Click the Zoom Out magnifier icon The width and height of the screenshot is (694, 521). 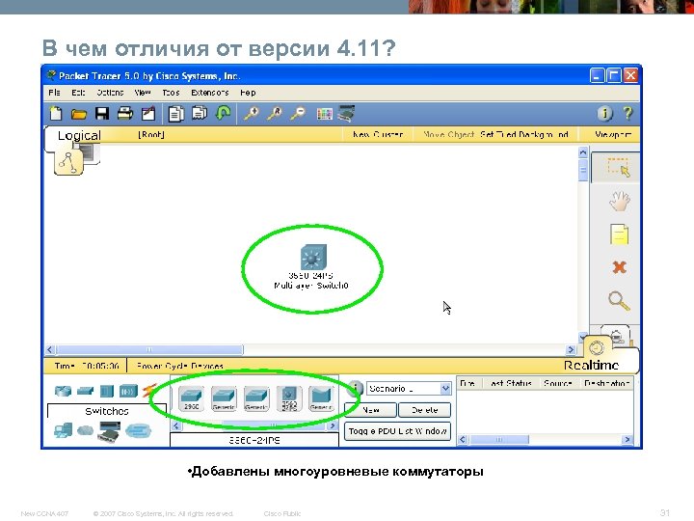point(298,114)
